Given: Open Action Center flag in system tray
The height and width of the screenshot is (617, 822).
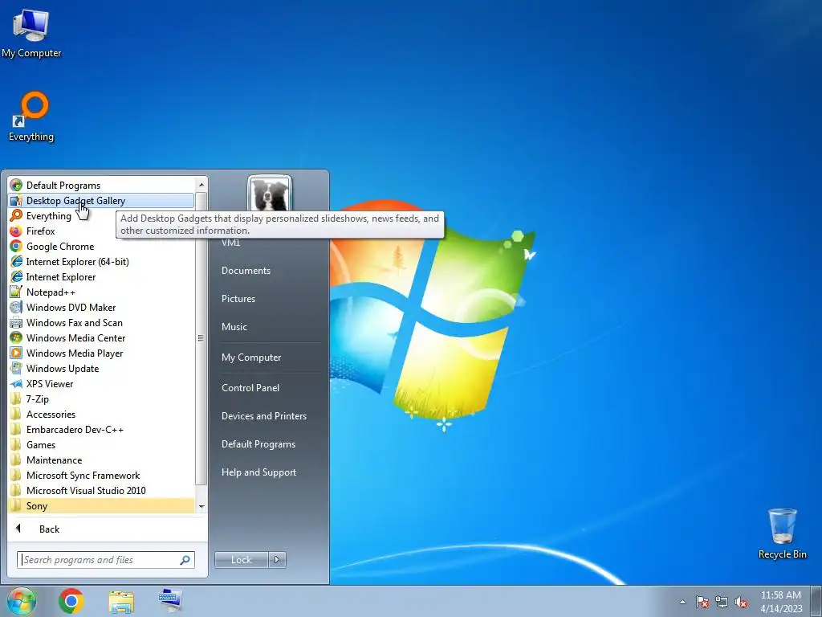Looking at the screenshot, I should click(702, 602).
